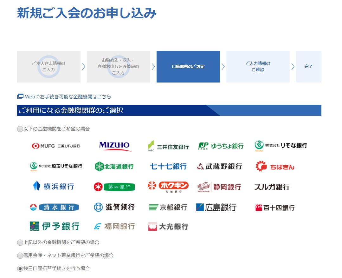Select the ホクギン logo

coord(168,187)
